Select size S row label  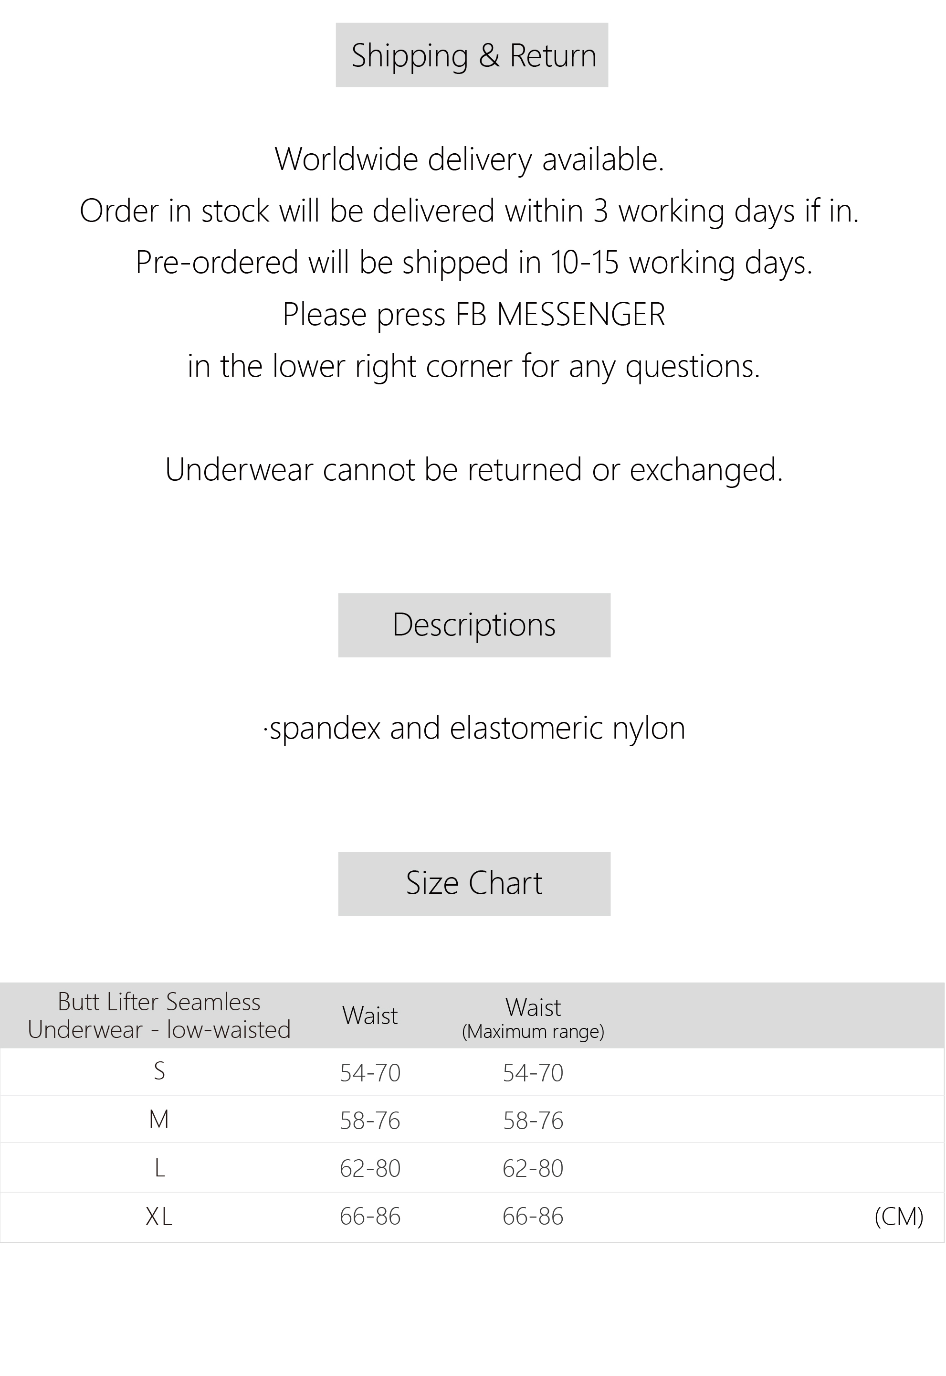[x=159, y=1071]
